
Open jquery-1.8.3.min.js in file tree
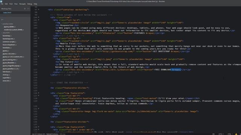[x=9, y=54]
